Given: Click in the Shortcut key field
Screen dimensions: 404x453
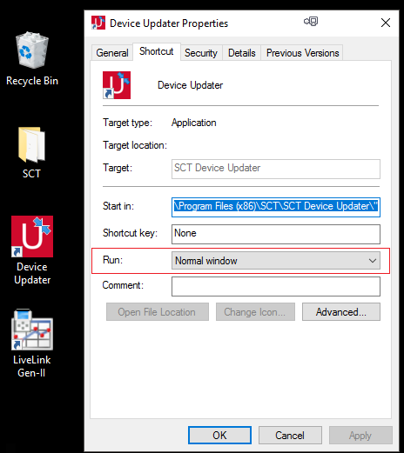Looking at the screenshot, I should [x=276, y=234].
